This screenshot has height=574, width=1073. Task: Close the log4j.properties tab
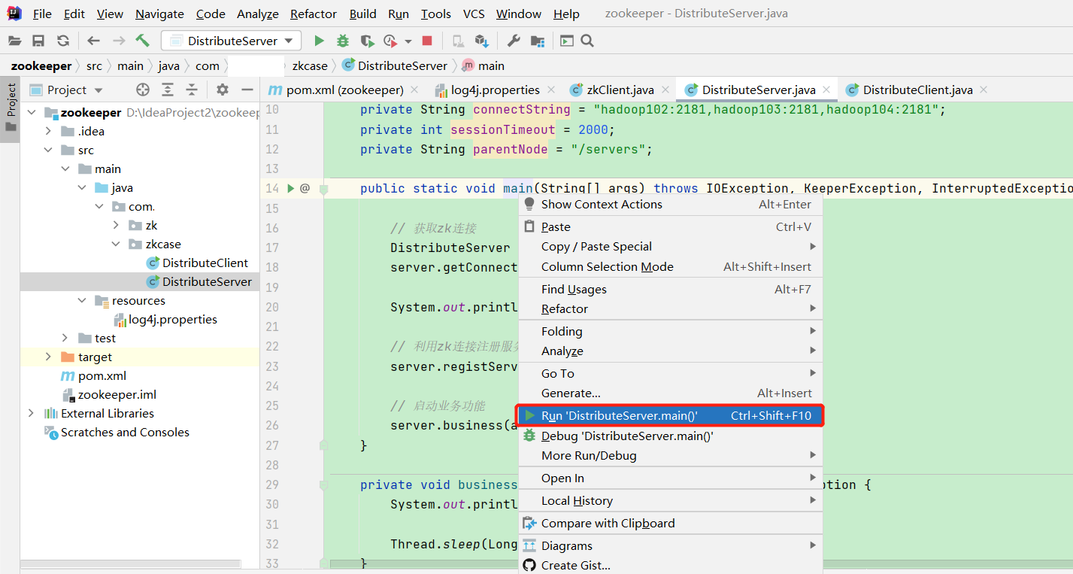pos(552,90)
